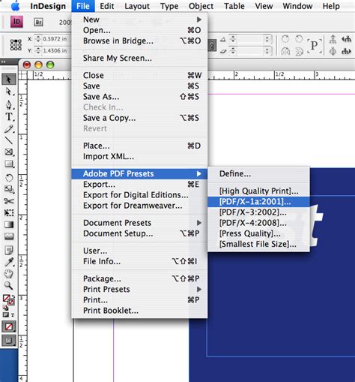Select the Hand tool
This screenshot has width=355, height=382.
(x=9, y=274)
